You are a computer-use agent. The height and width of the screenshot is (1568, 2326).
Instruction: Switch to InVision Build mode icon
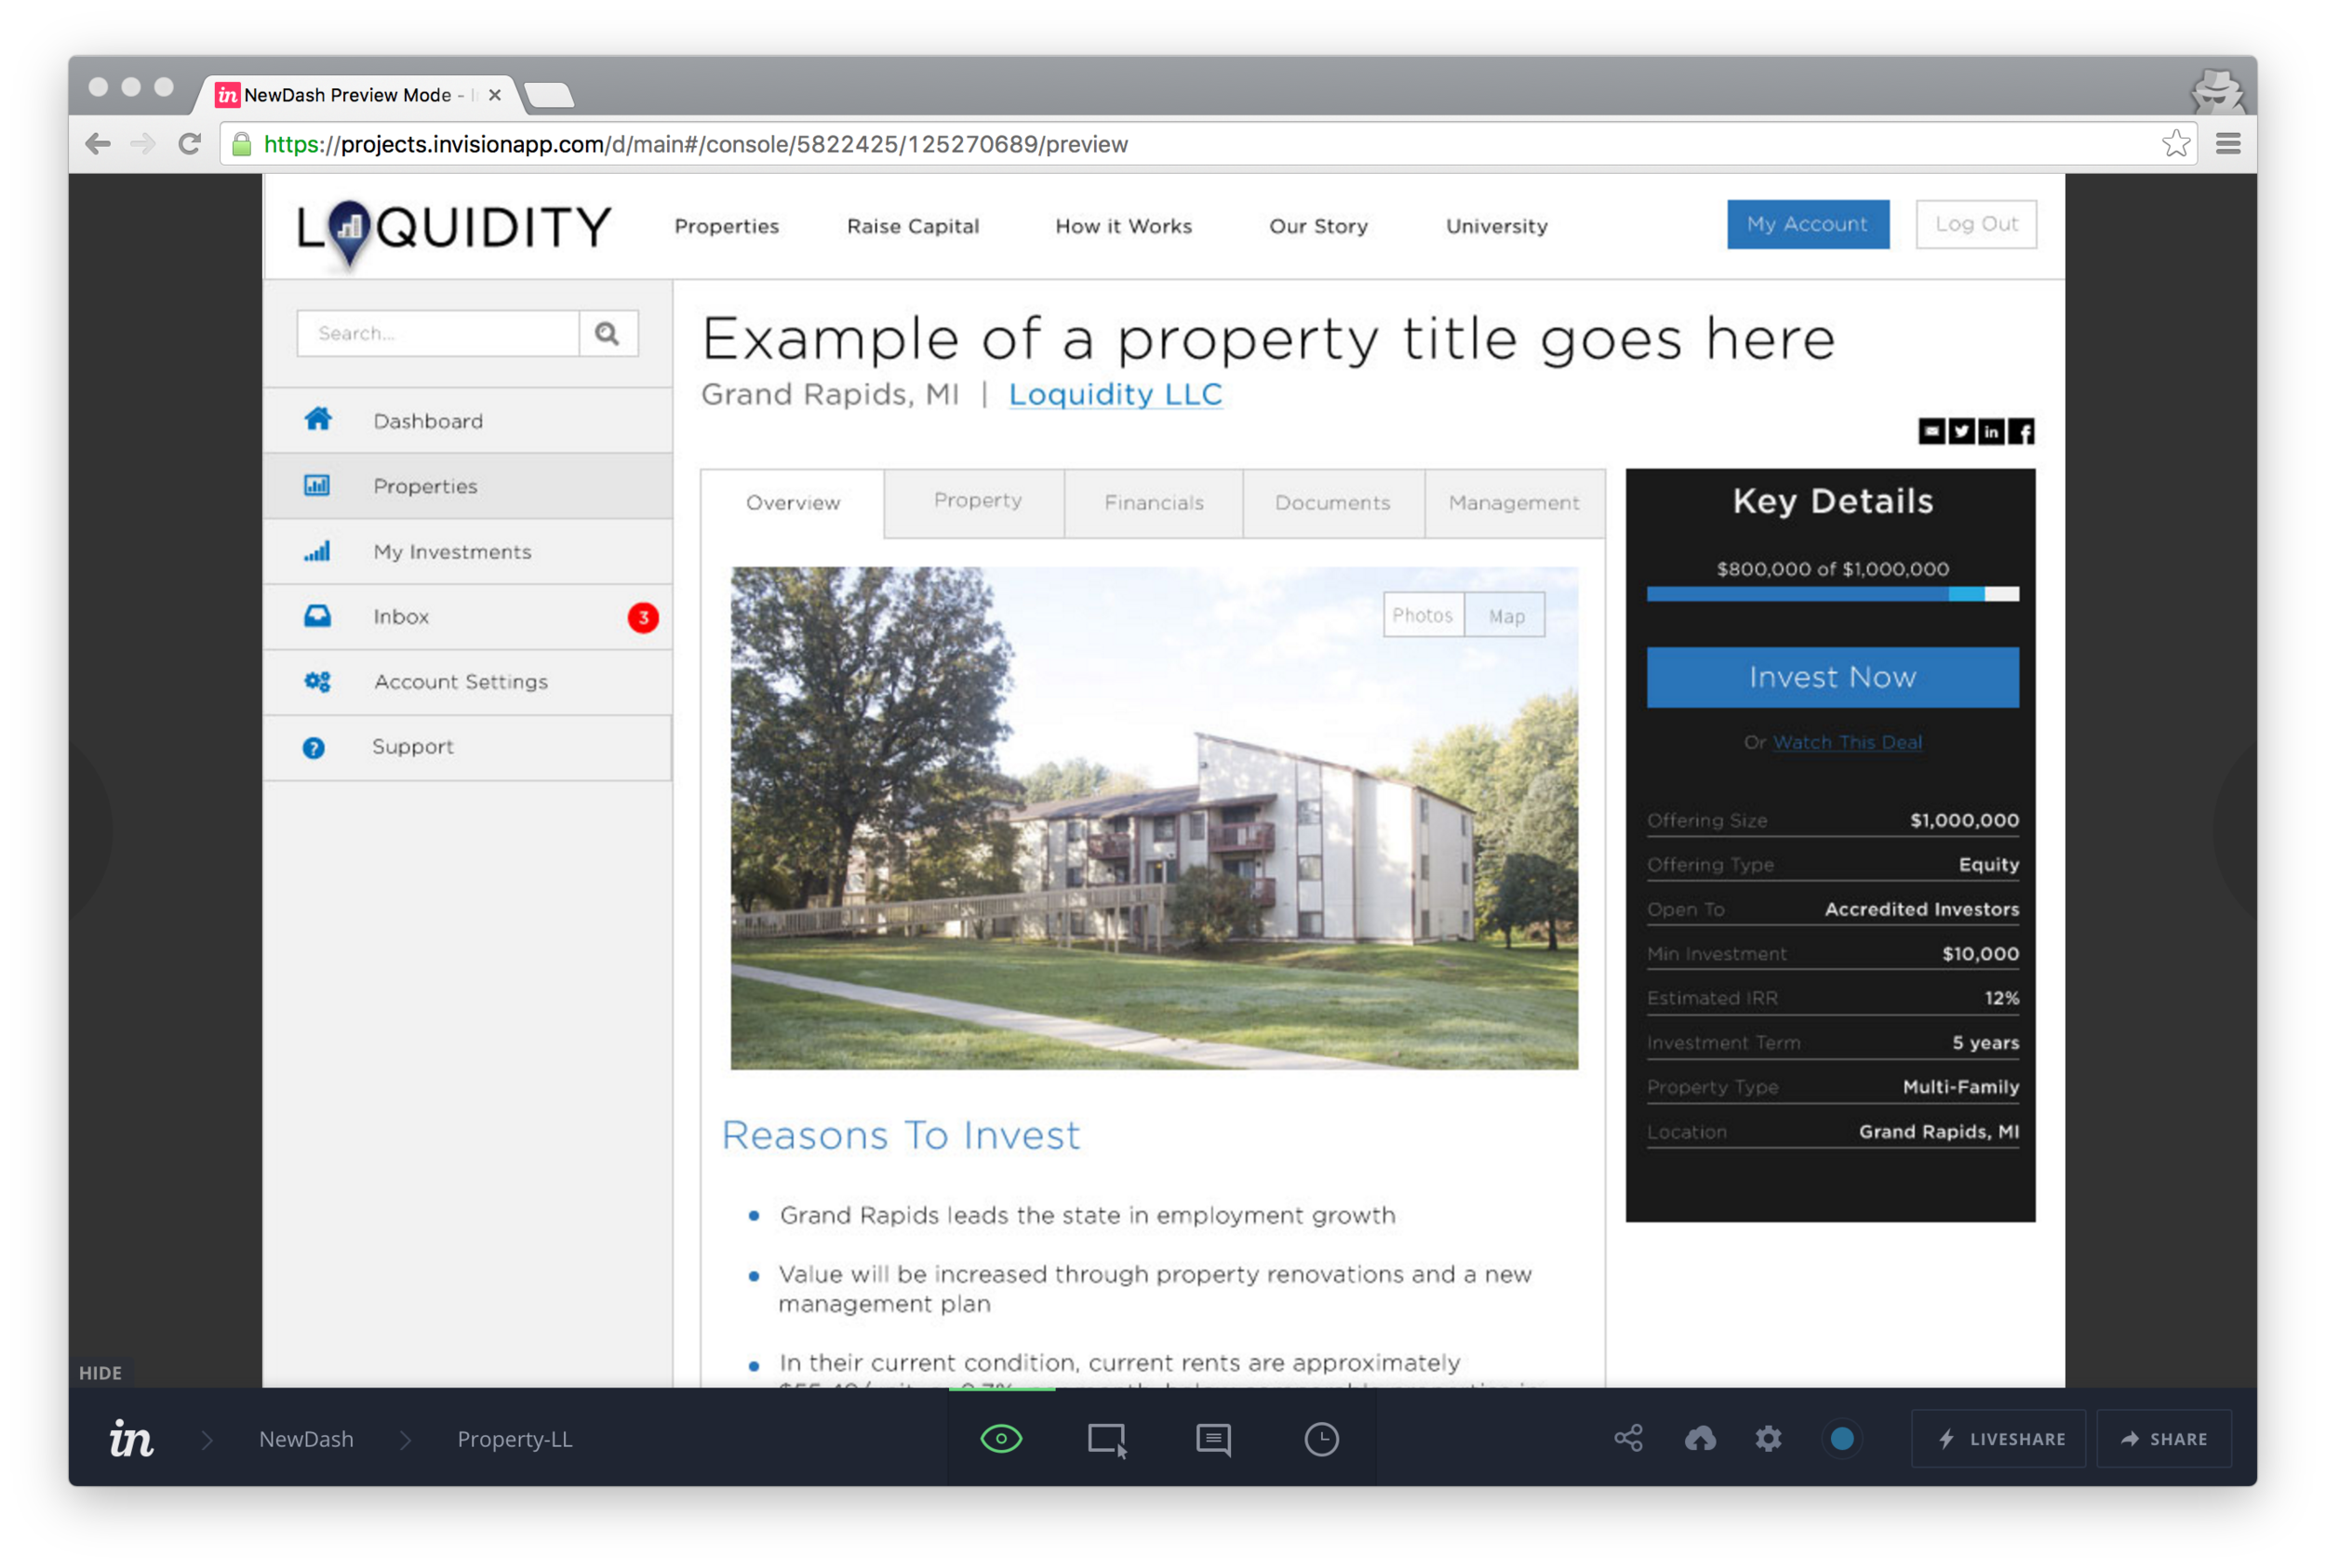1107,1440
